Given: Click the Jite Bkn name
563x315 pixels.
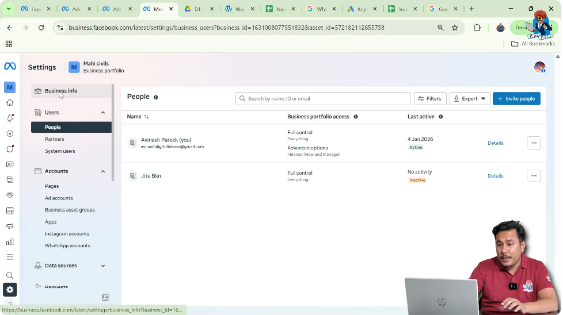Looking at the screenshot, I should pos(151,176).
